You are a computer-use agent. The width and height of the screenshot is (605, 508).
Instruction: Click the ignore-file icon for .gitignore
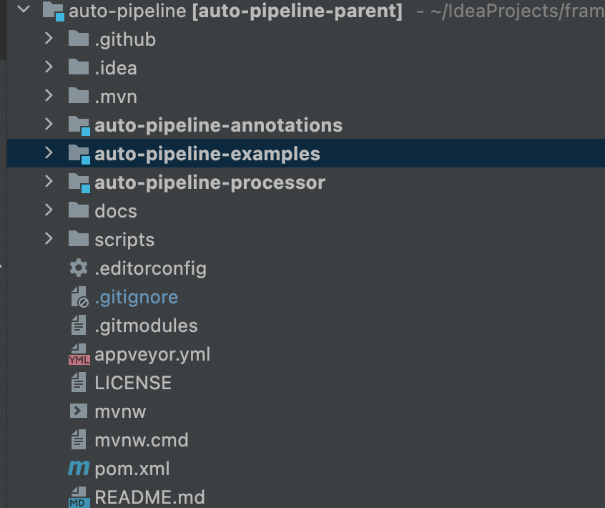pyautogui.click(x=79, y=297)
